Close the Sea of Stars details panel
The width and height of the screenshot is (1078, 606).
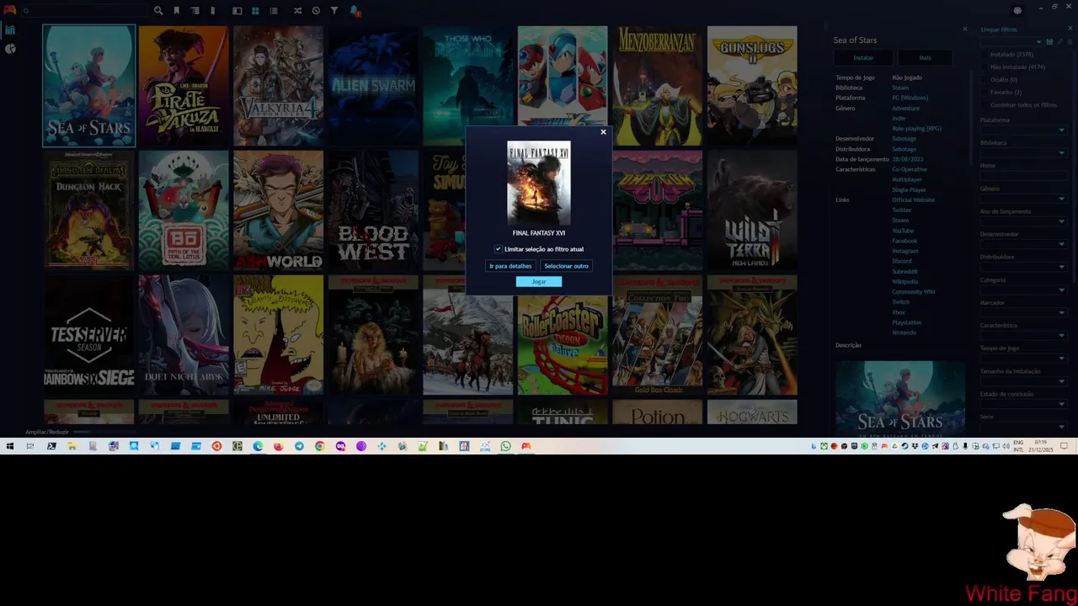coord(965,29)
